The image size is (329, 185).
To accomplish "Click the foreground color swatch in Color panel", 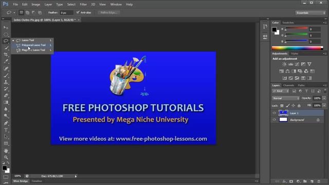I will click(274, 30).
